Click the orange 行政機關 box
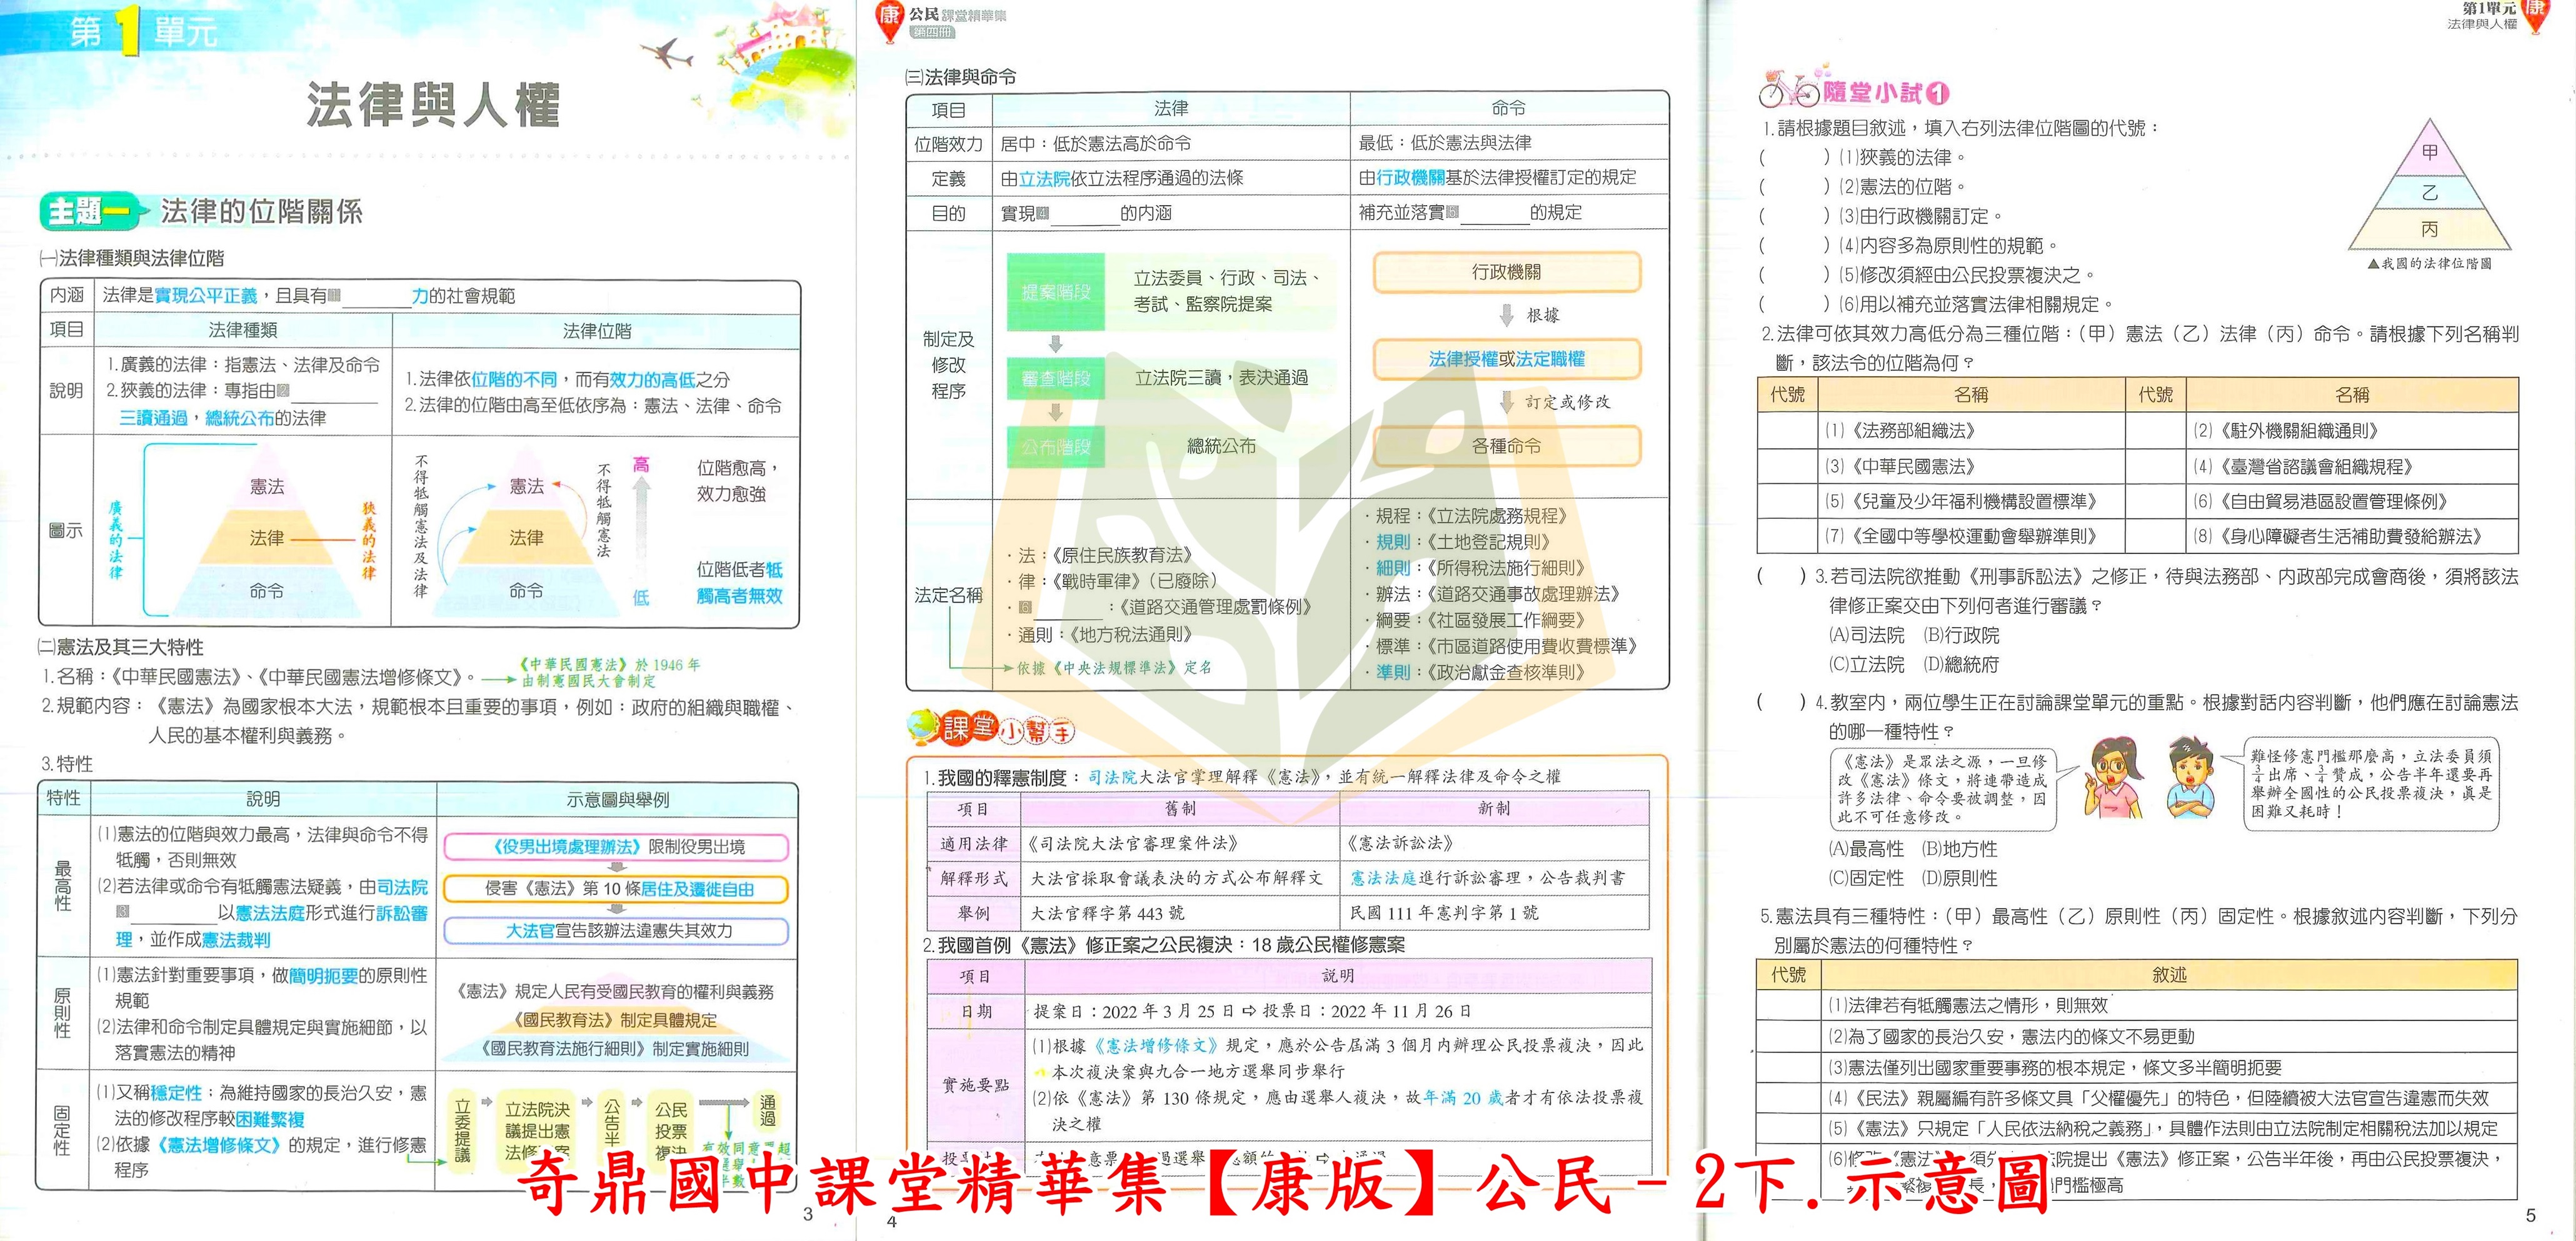This screenshot has width=2576, height=1241. click(x=1507, y=272)
